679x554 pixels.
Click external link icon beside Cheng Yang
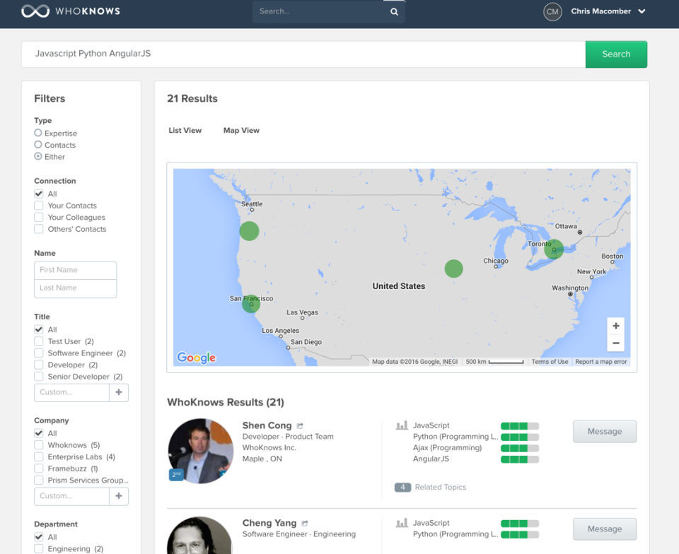pyautogui.click(x=304, y=524)
